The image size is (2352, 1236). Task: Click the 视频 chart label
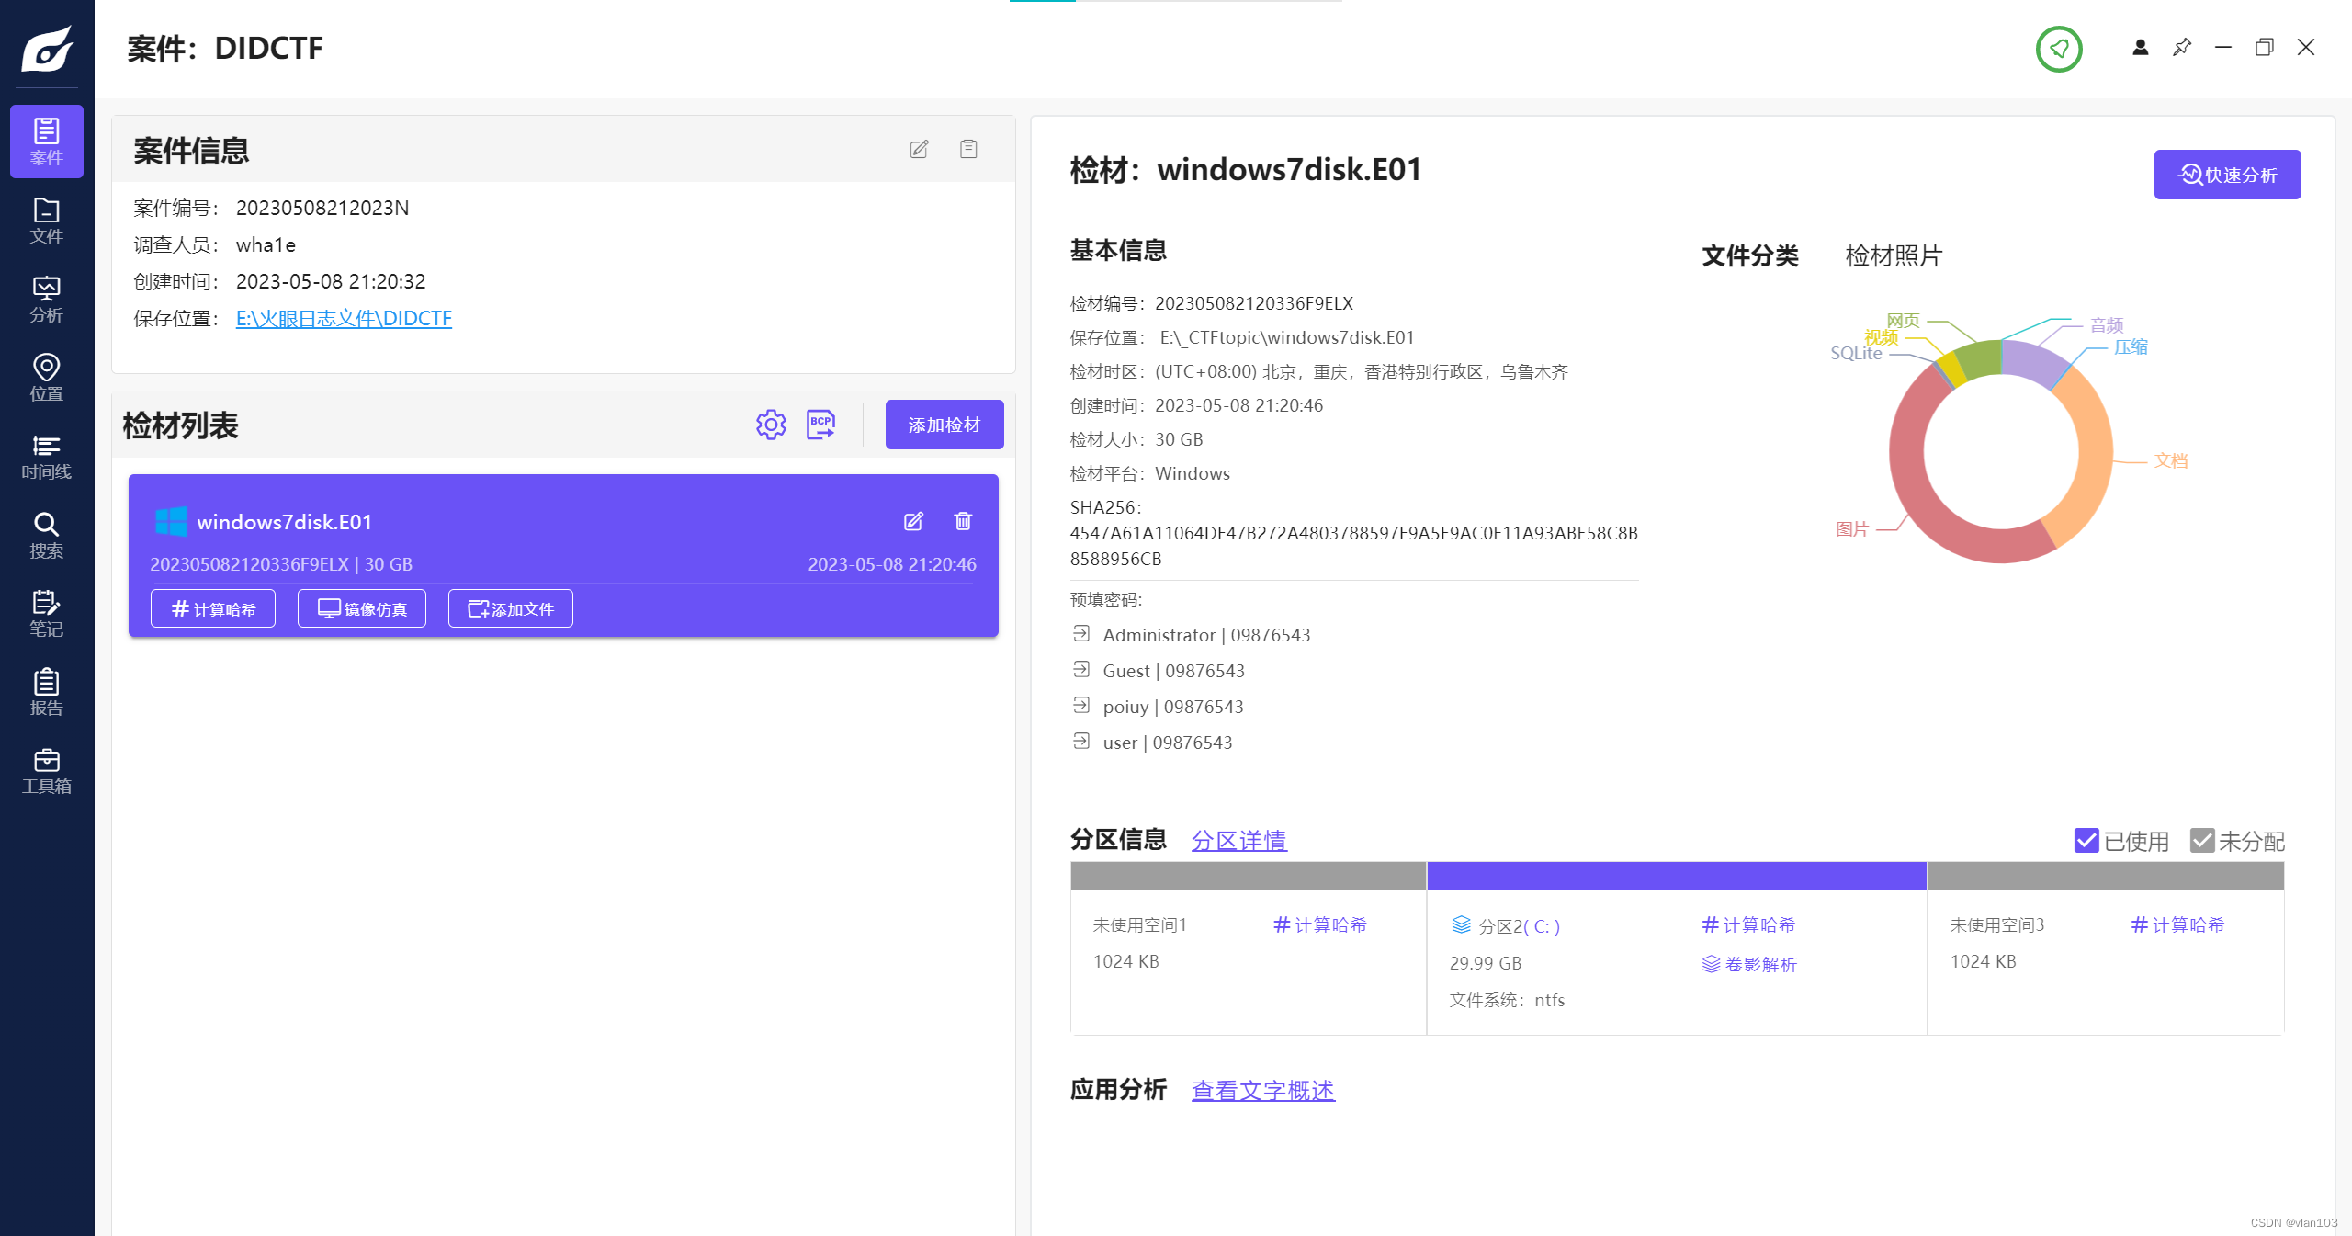click(x=1881, y=337)
